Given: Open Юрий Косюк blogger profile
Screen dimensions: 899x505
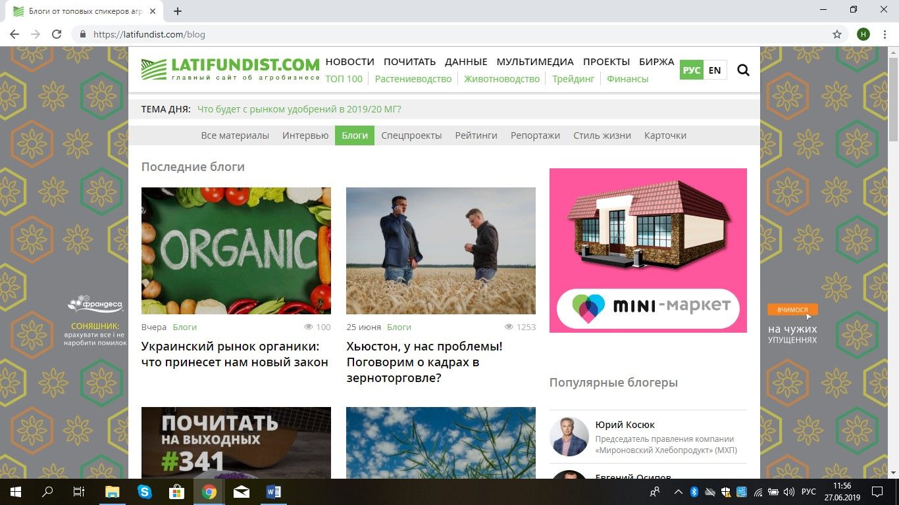Looking at the screenshot, I should [625, 425].
